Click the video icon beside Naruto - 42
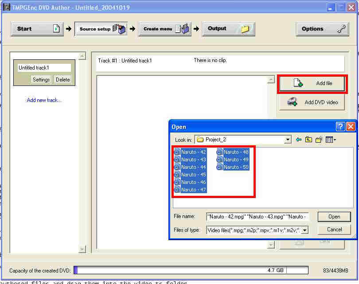359x284 pixels. coord(177,152)
